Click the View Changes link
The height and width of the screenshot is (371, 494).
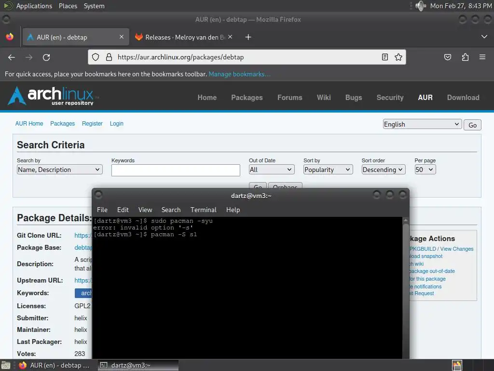tap(456, 249)
